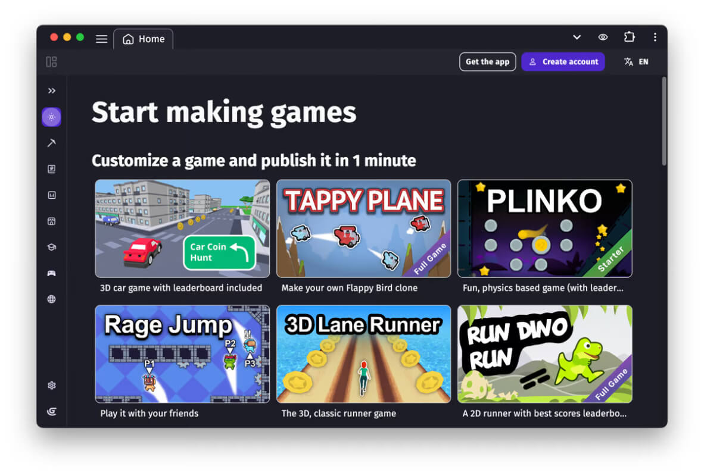
Task: Open the Community globe sidebar icon
Action: click(52, 299)
